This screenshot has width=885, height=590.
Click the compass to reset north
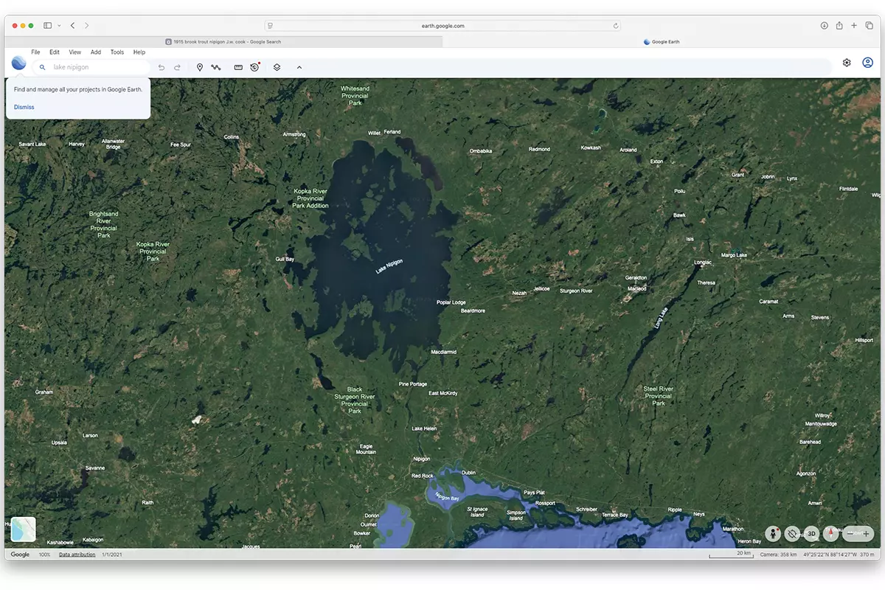pyautogui.click(x=830, y=533)
